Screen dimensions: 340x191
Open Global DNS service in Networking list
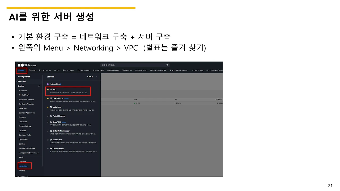click(x=57, y=107)
